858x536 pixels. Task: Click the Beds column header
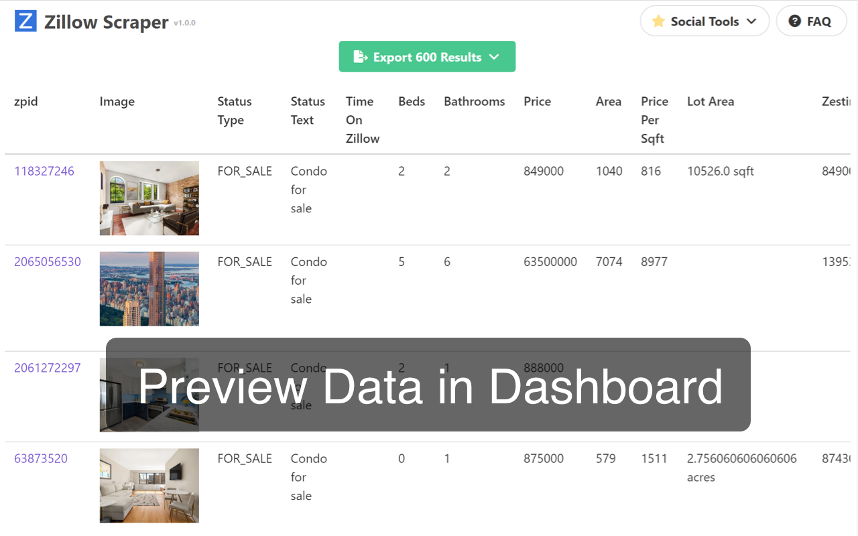point(412,101)
